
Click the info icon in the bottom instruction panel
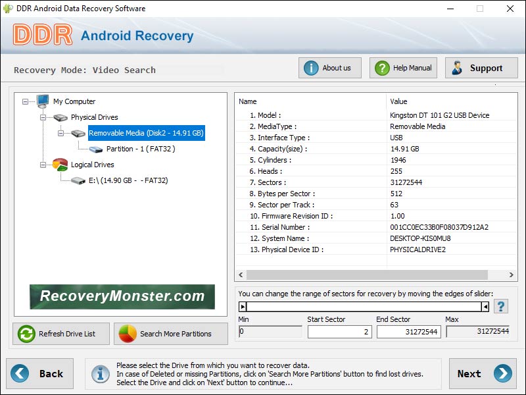point(100,373)
